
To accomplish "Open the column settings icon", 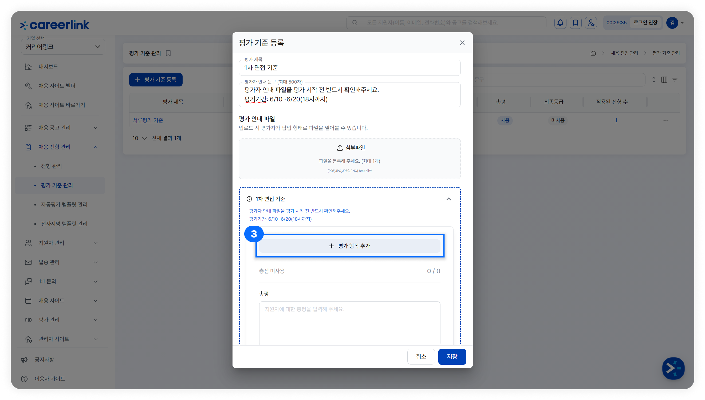I will coord(664,80).
